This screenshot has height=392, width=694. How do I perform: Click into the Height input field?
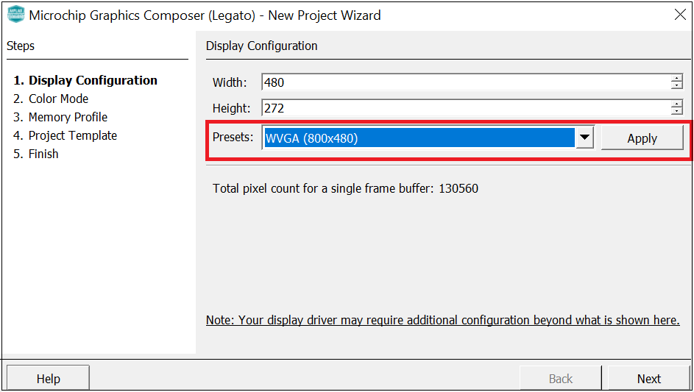pos(466,108)
